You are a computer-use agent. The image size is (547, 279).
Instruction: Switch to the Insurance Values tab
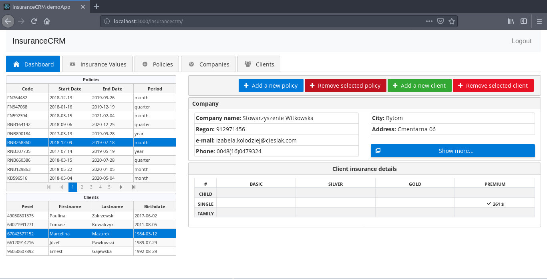point(97,64)
